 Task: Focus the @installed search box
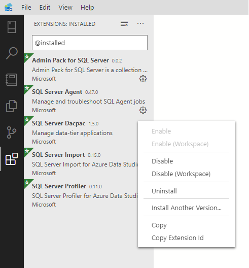point(90,43)
